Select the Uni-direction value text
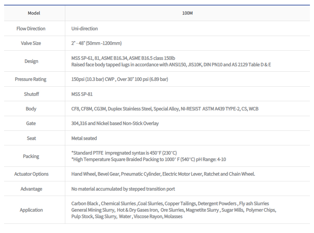Image resolution: width=314 pixels, height=233 pixels. pyautogui.click(x=84, y=29)
